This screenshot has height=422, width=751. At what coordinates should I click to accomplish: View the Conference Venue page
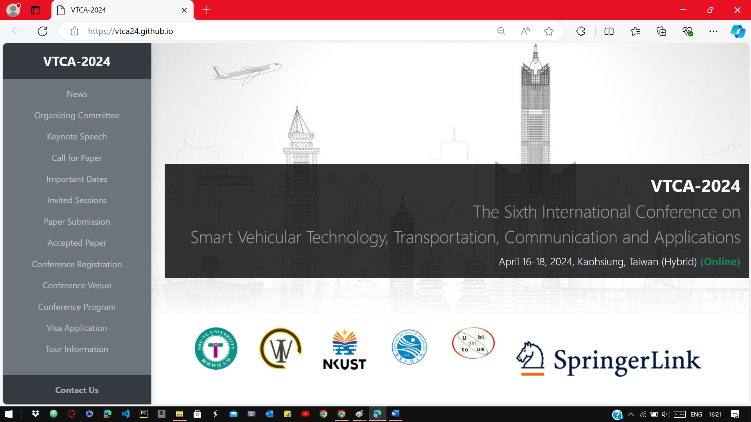tap(77, 286)
